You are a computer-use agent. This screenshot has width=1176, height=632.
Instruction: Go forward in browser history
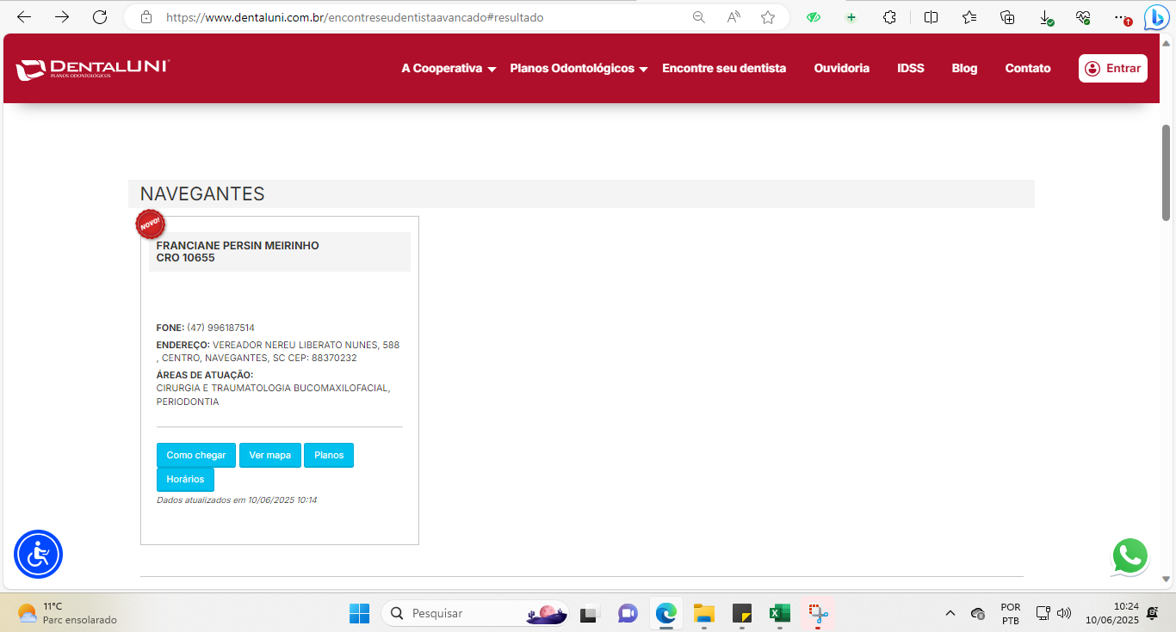coord(62,17)
